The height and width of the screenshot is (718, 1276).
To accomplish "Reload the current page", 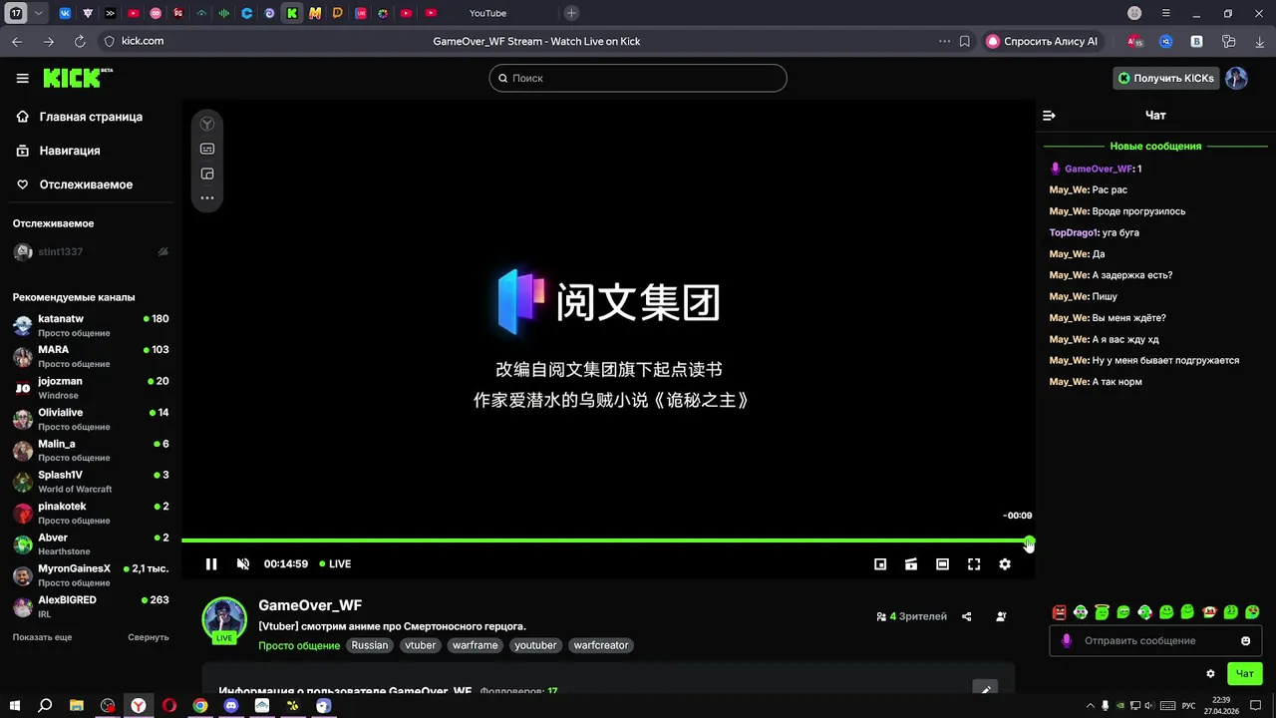I will [x=80, y=42].
